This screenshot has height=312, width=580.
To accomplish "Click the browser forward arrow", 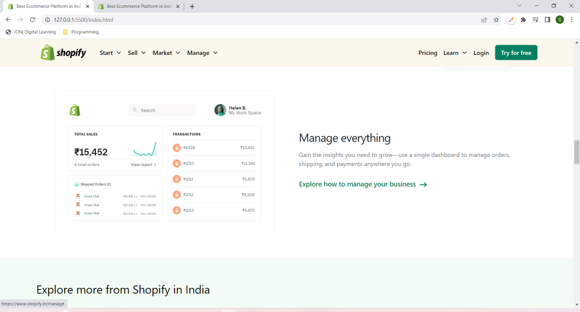I will tap(21, 19).
